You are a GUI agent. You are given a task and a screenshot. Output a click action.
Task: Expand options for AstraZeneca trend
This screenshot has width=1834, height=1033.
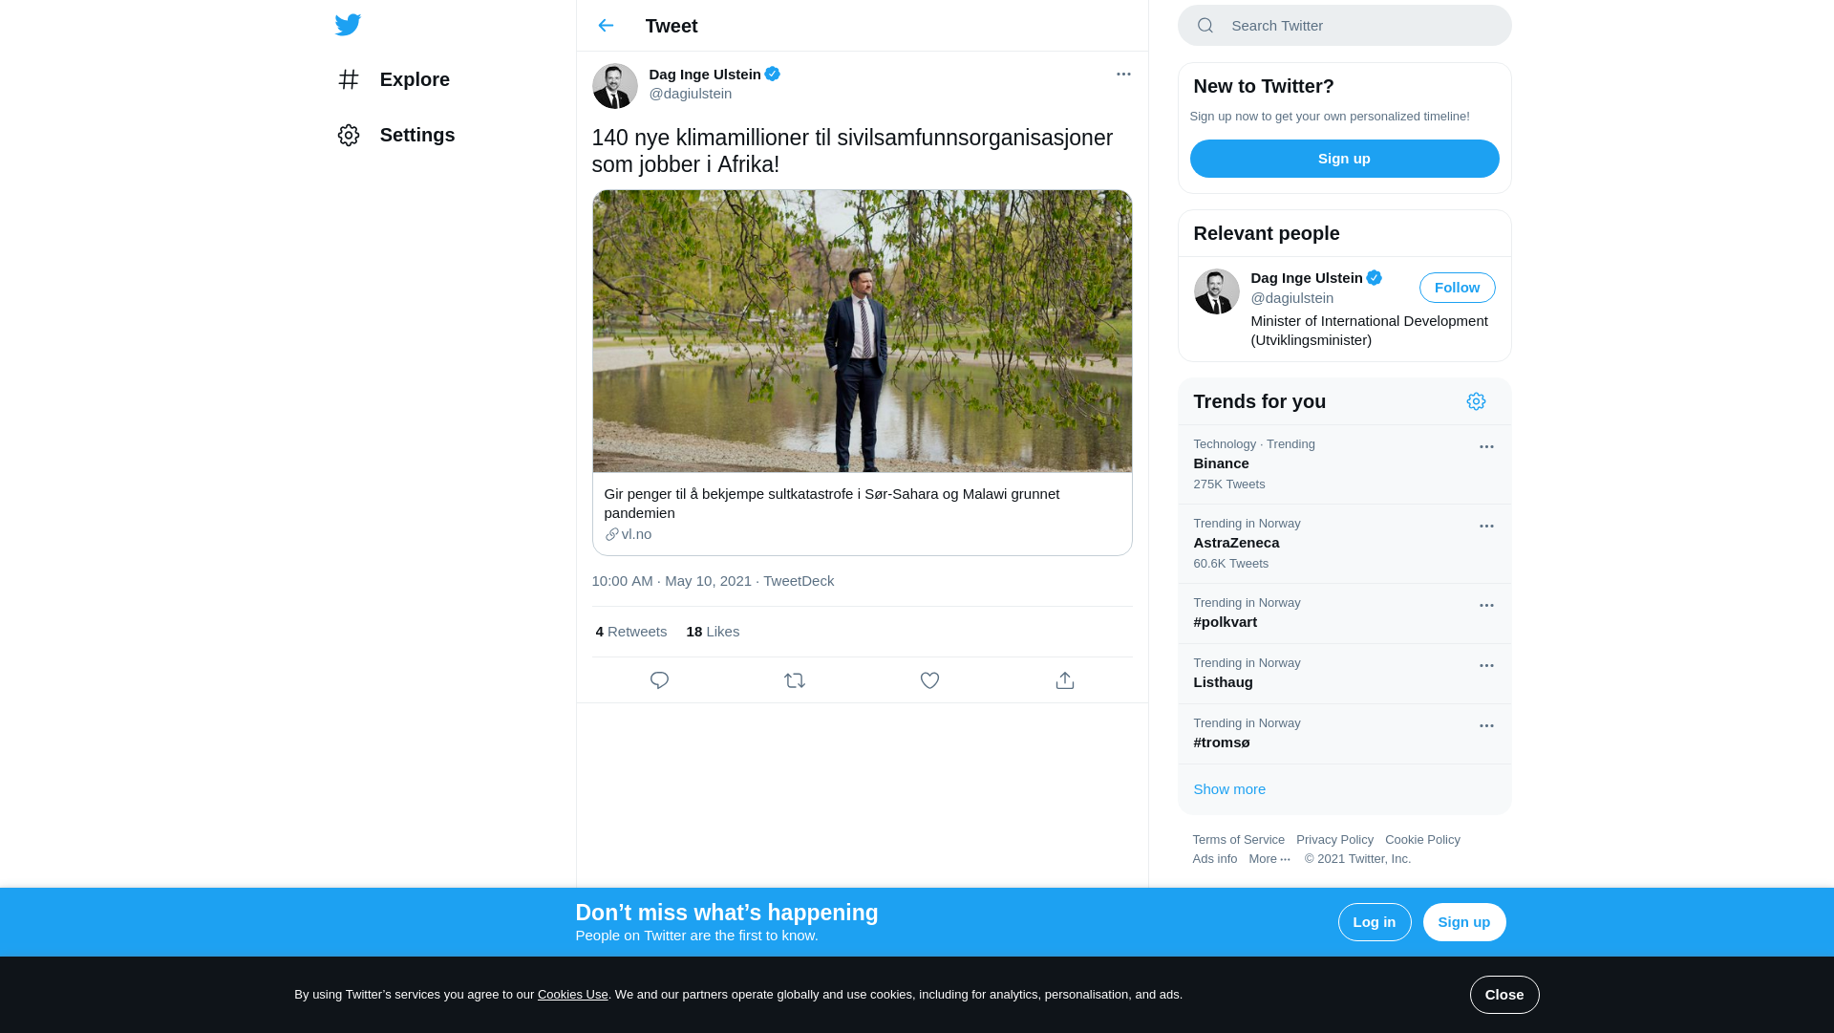click(1486, 526)
